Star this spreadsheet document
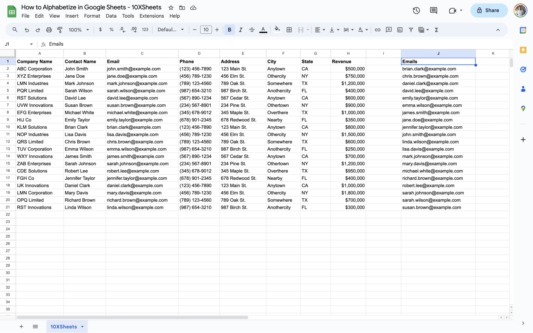This screenshot has width=533, height=333. click(171, 8)
